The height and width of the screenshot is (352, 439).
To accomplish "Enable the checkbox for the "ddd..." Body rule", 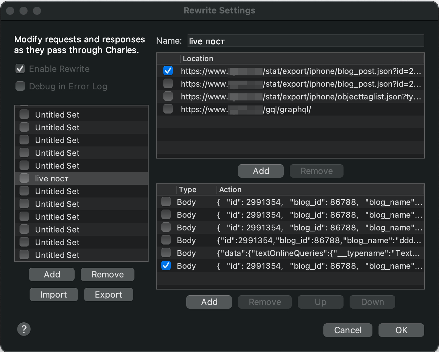I will (x=166, y=240).
